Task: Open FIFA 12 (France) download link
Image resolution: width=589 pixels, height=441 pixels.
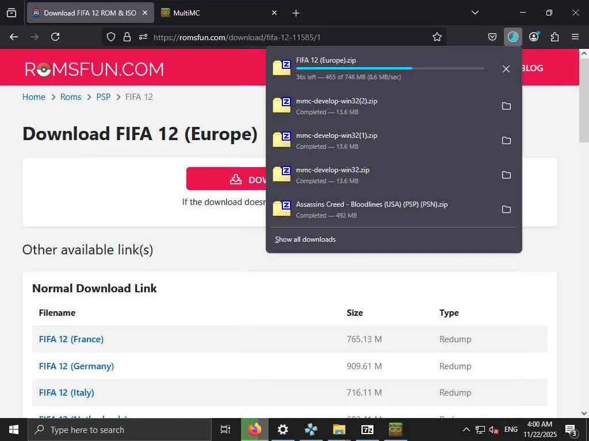Action: click(x=71, y=339)
